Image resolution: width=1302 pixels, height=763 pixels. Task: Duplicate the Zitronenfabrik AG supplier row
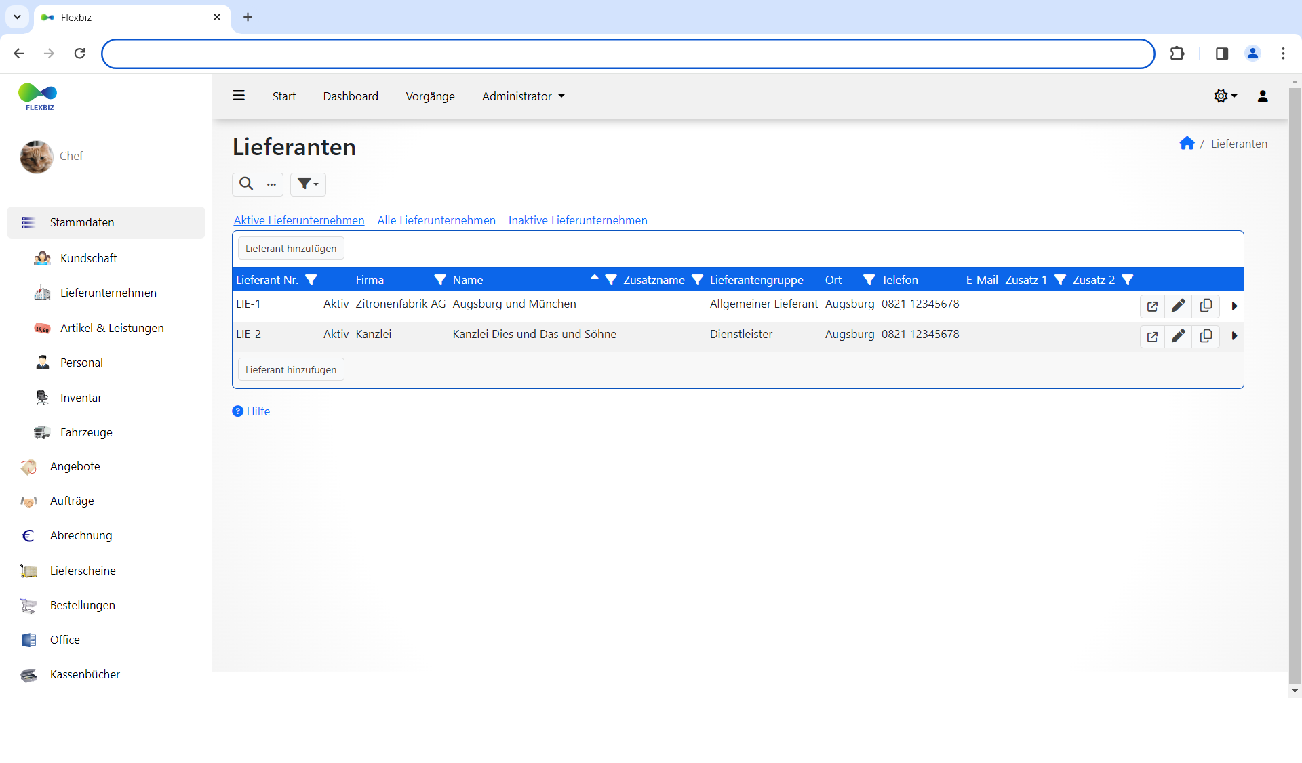[x=1206, y=306]
